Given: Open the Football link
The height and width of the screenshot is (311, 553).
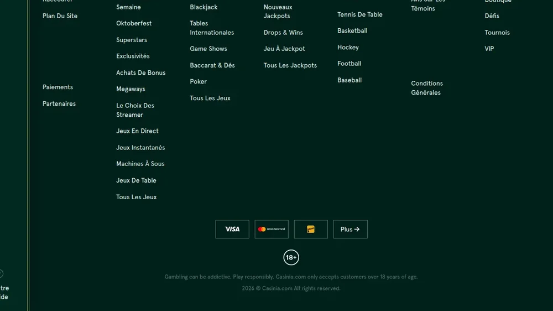Looking at the screenshot, I should click(x=349, y=64).
